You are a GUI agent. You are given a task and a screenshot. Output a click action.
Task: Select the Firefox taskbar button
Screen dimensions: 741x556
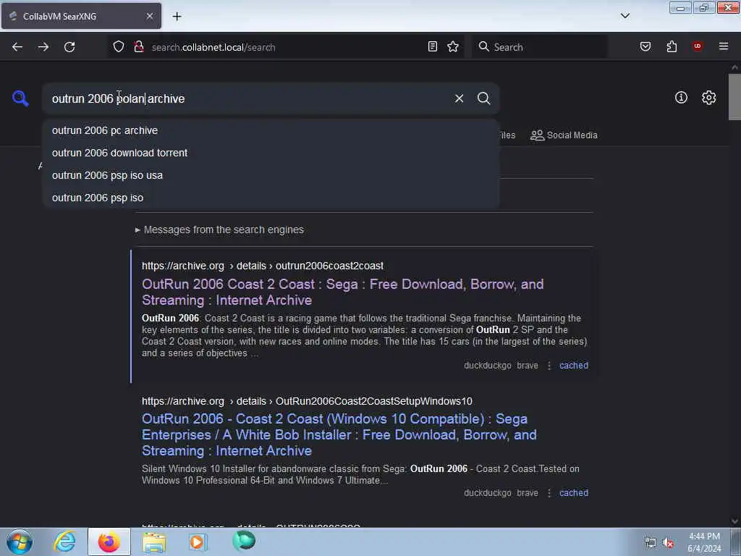click(x=109, y=542)
